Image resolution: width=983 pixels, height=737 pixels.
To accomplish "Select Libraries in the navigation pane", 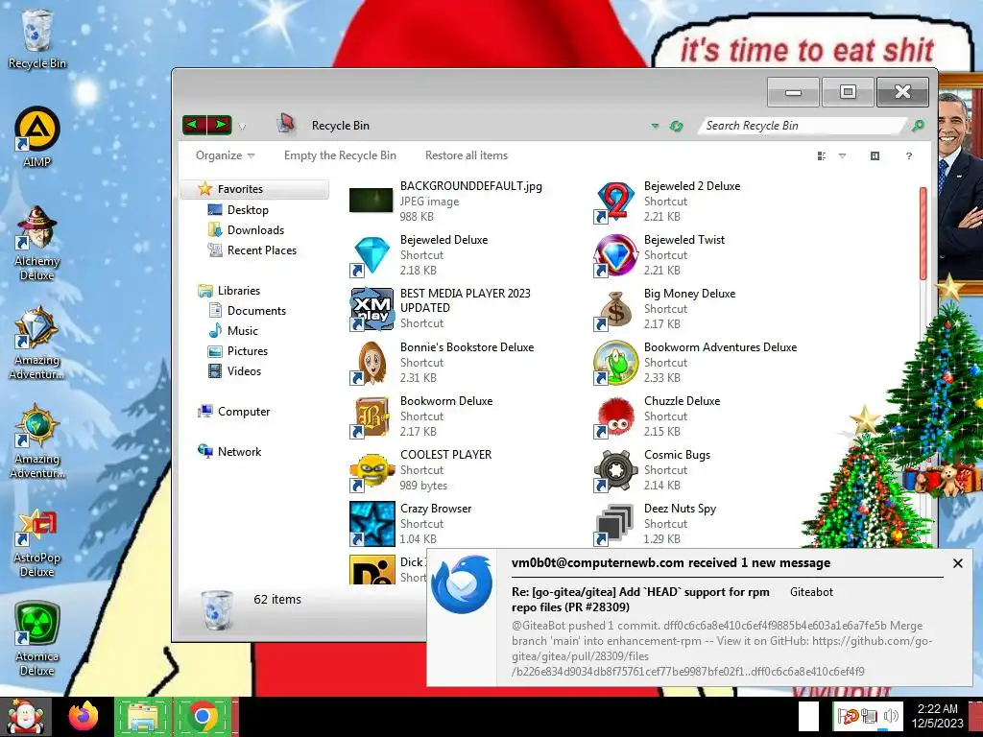I will pos(238,290).
